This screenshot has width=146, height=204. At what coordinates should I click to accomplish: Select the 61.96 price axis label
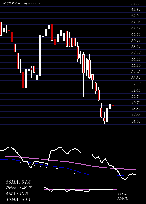click(x=136, y=22)
